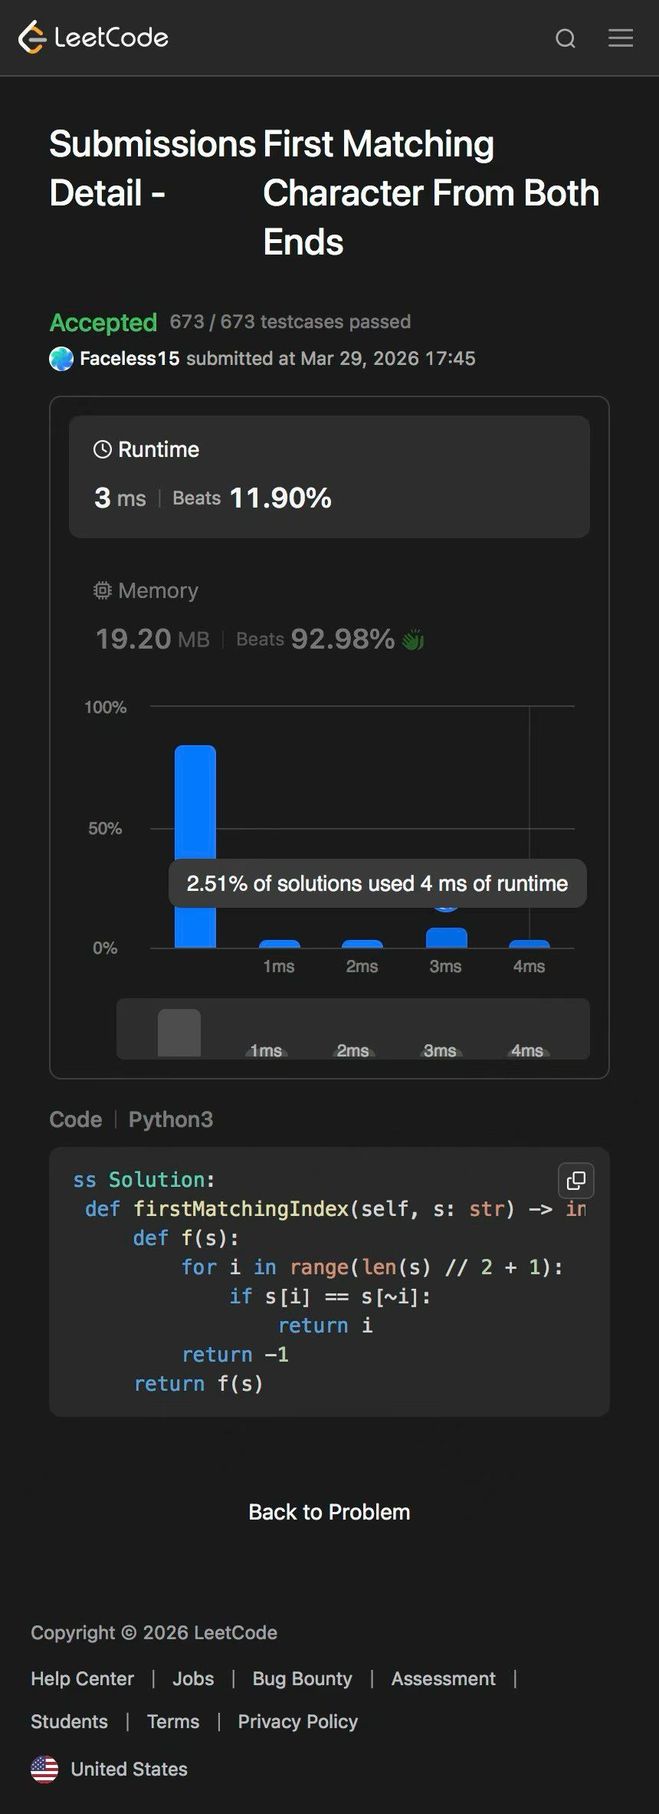
Task: Open the Faceless15 profile link
Action: click(130, 359)
